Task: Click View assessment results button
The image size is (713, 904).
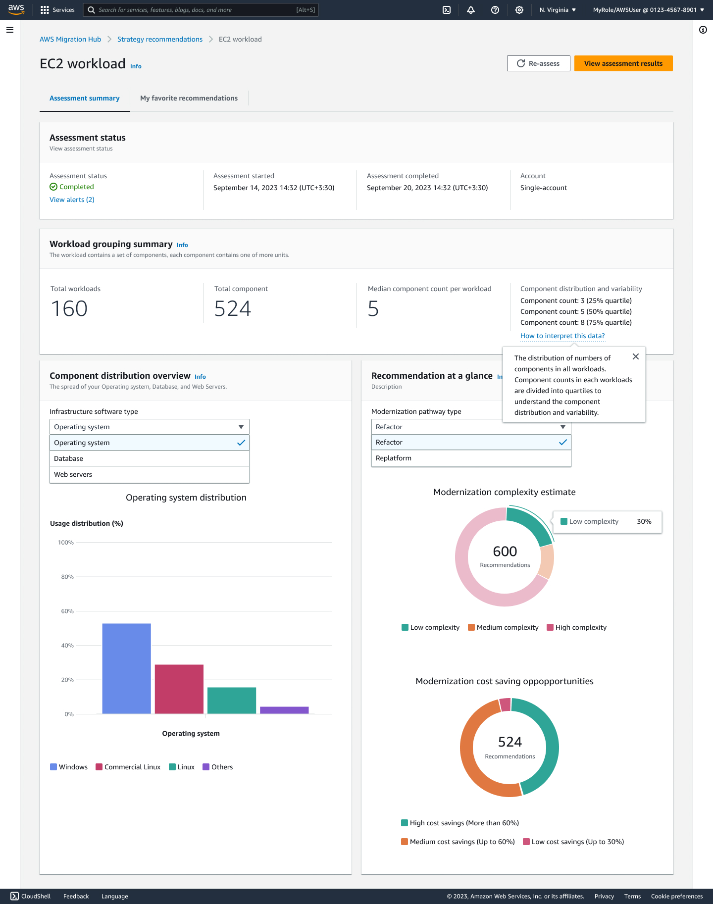Action: coord(623,63)
